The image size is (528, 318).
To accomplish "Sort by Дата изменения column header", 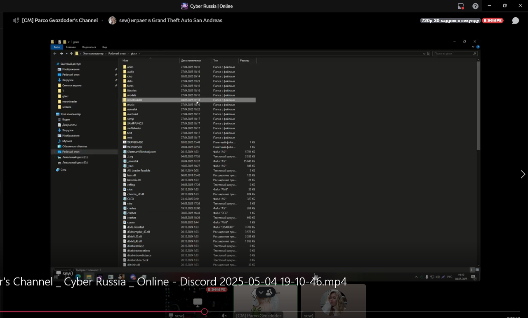I will 196,61.
